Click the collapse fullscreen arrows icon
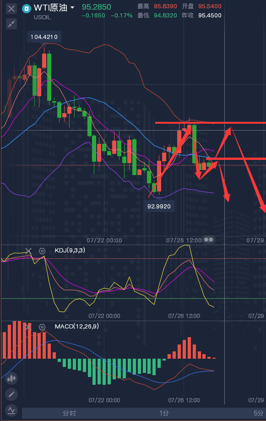This screenshot has width=266, height=421. (11, 24)
